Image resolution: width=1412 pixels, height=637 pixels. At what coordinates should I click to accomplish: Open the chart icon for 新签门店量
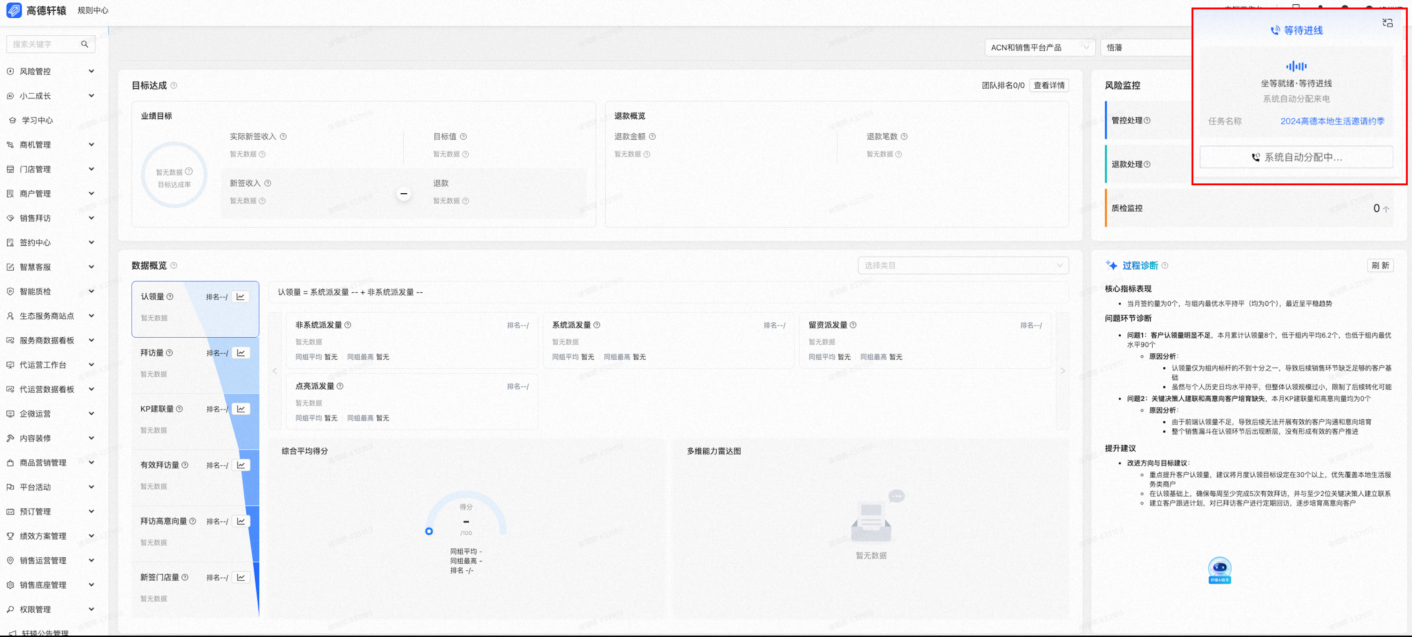coord(241,578)
